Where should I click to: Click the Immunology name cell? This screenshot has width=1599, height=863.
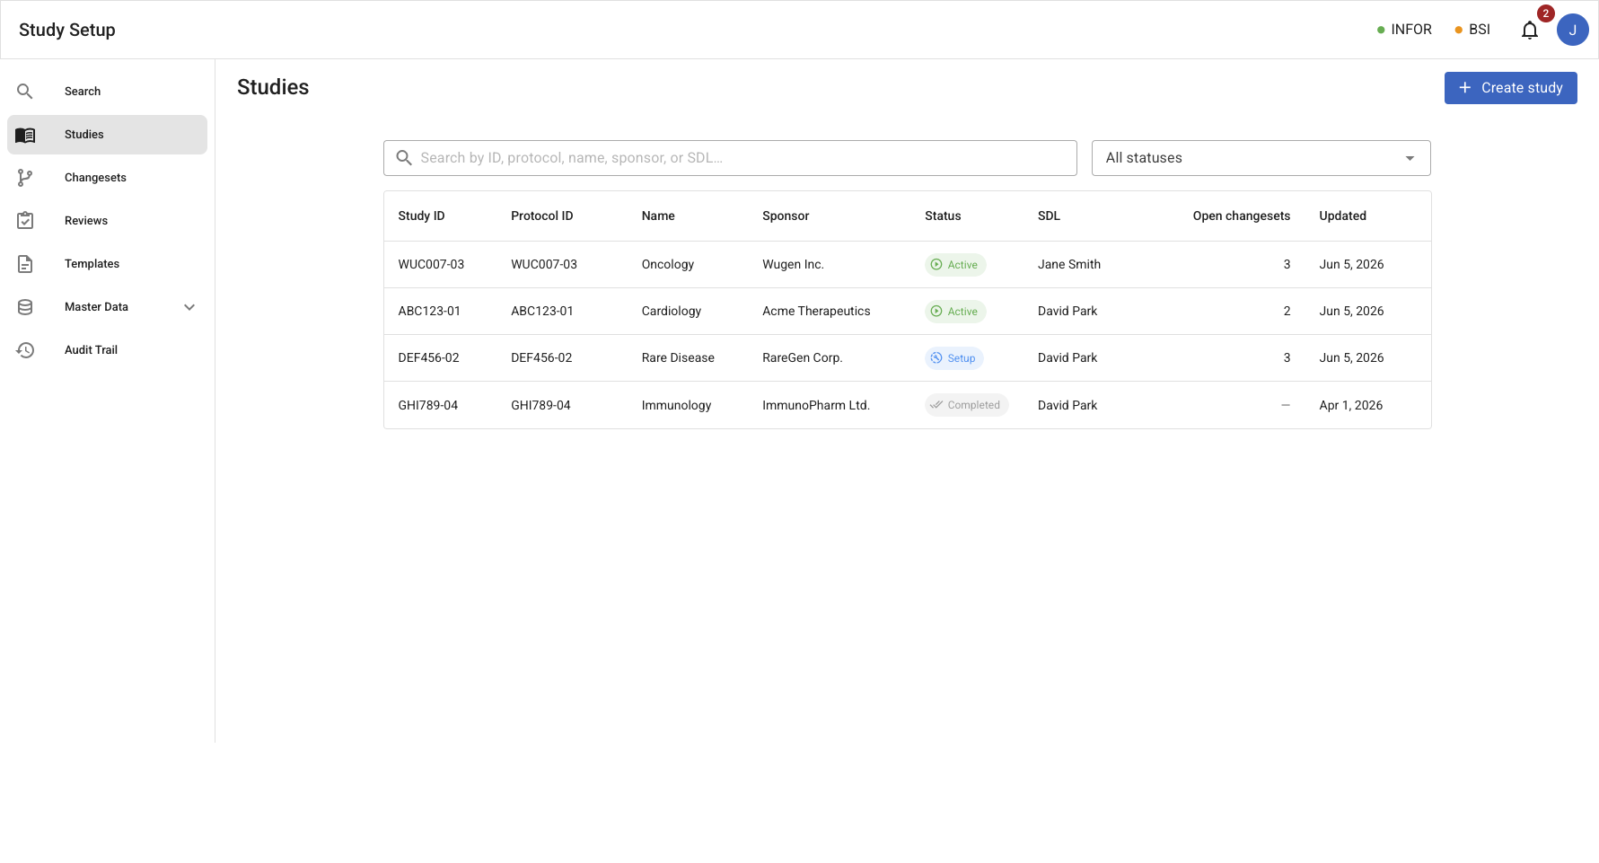(x=676, y=406)
